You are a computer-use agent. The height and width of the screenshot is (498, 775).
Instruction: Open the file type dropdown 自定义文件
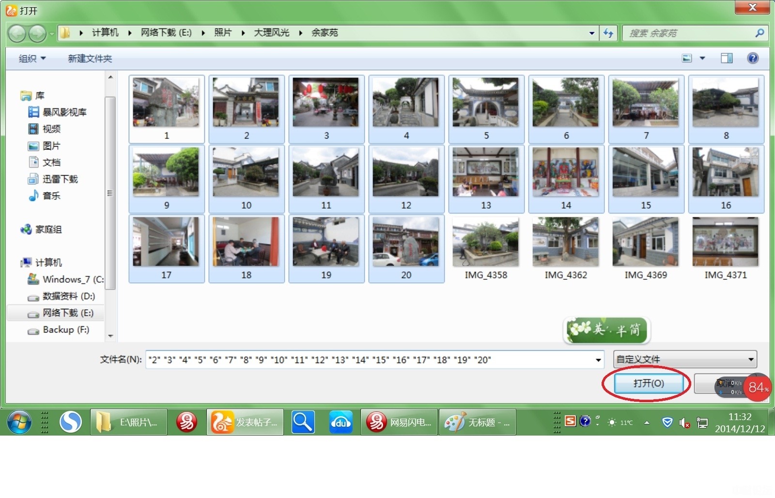(685, 360)
